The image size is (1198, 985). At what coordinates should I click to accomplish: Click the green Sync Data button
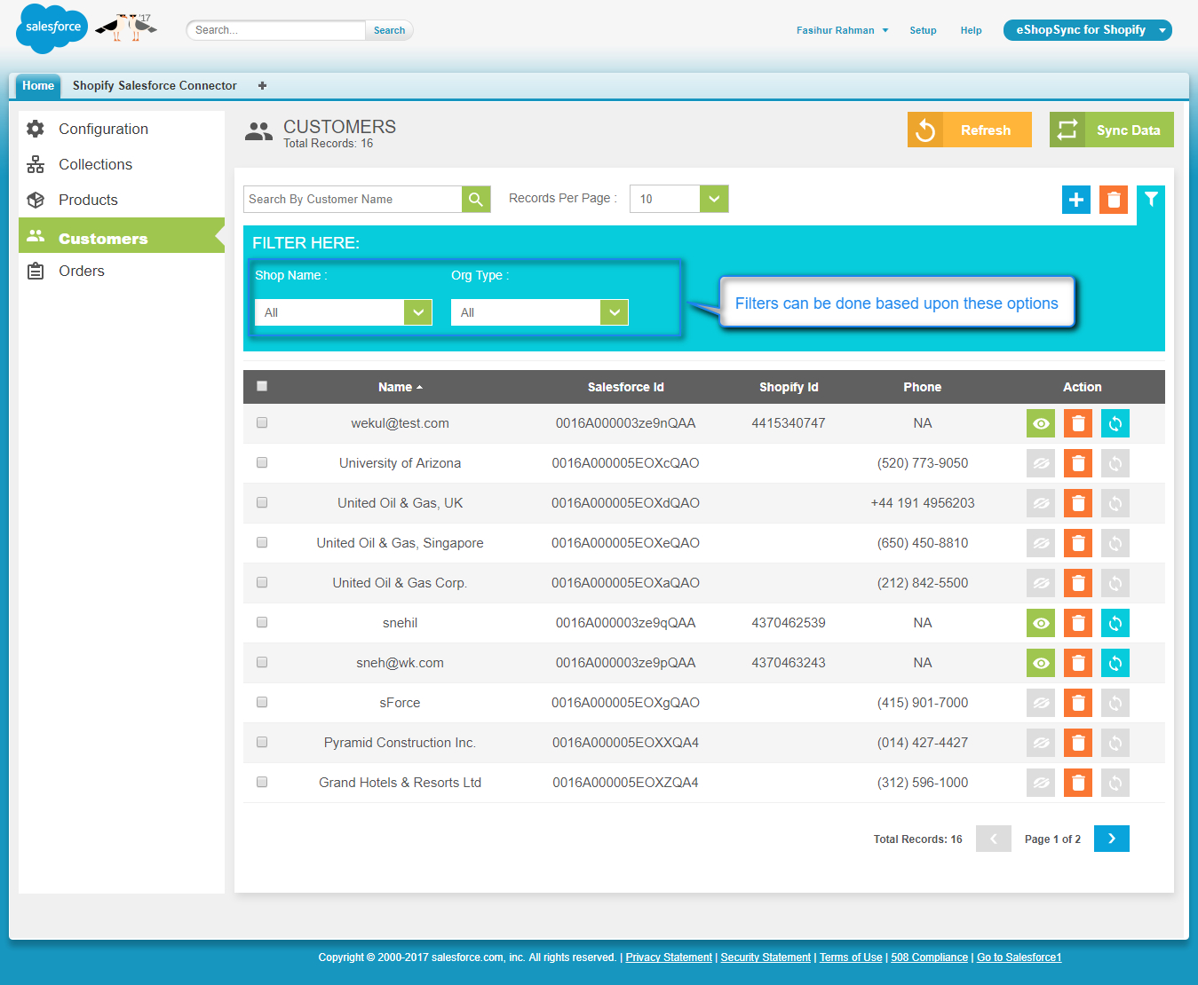point(1112,130)
